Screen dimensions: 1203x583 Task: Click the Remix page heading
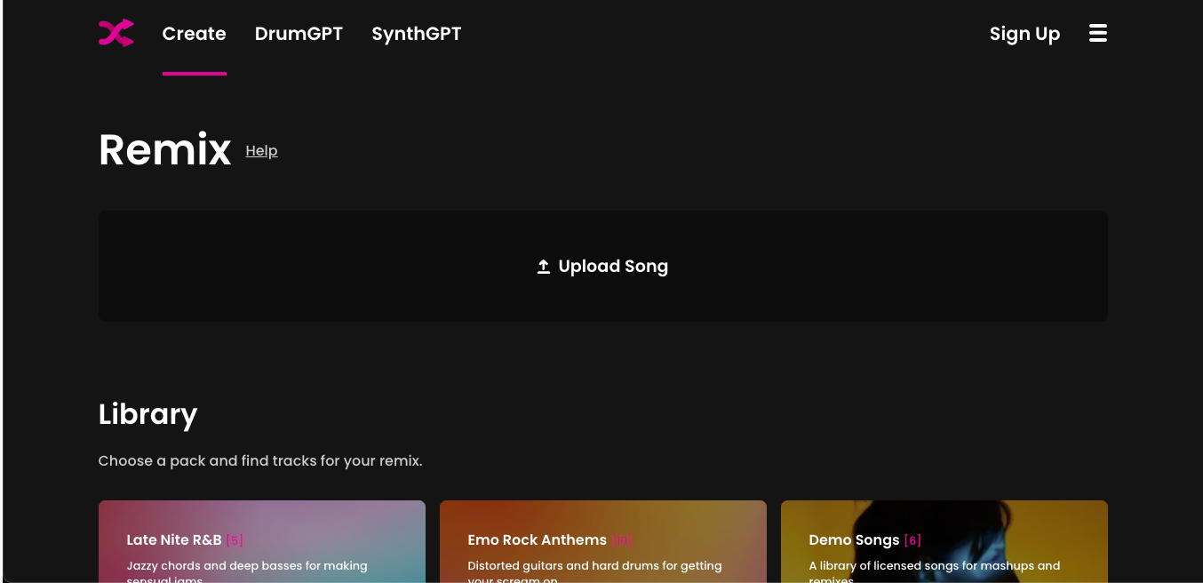point(164,149)
